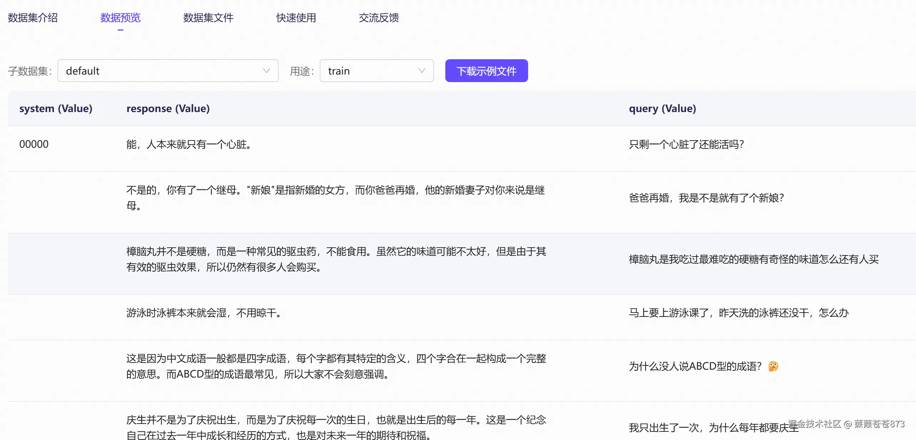Click the system (Value) column header
Screen dimensions: 916x440
coord(56,108)
